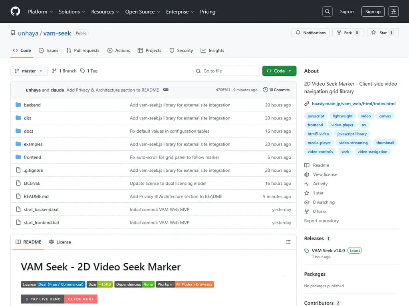
Task: Star the vam-seek repository
Action: (383, 33)
